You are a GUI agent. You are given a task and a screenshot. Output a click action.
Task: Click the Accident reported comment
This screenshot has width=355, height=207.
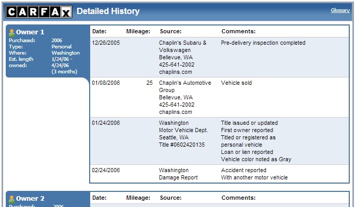(243, 170)
